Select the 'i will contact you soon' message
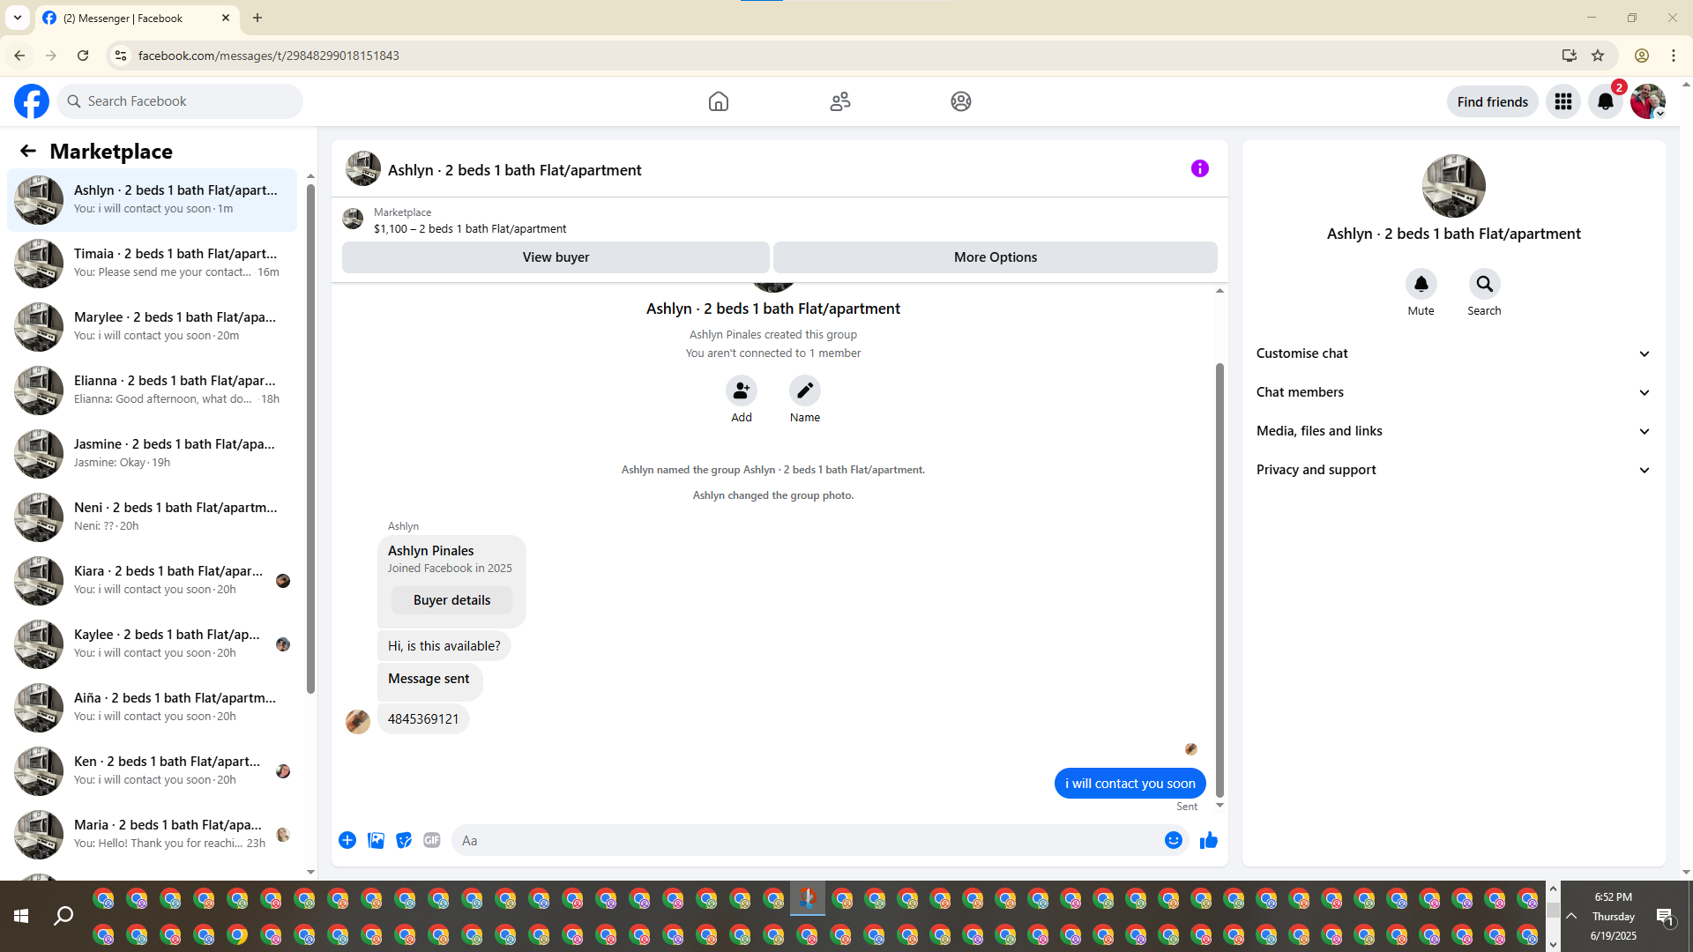The width and height of the screenshot is (1693, 952). (1130, 784)
